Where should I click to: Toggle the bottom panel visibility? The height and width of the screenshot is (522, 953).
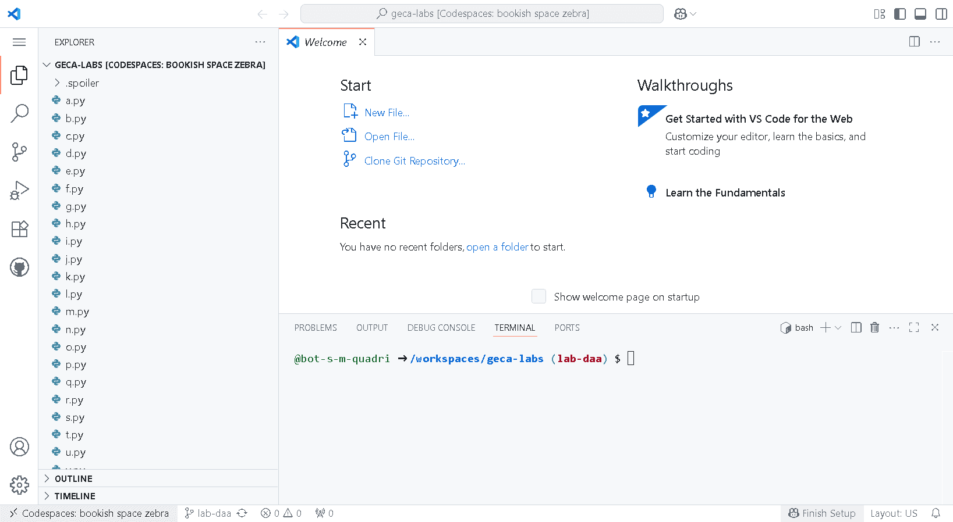[x=920, y=14]
